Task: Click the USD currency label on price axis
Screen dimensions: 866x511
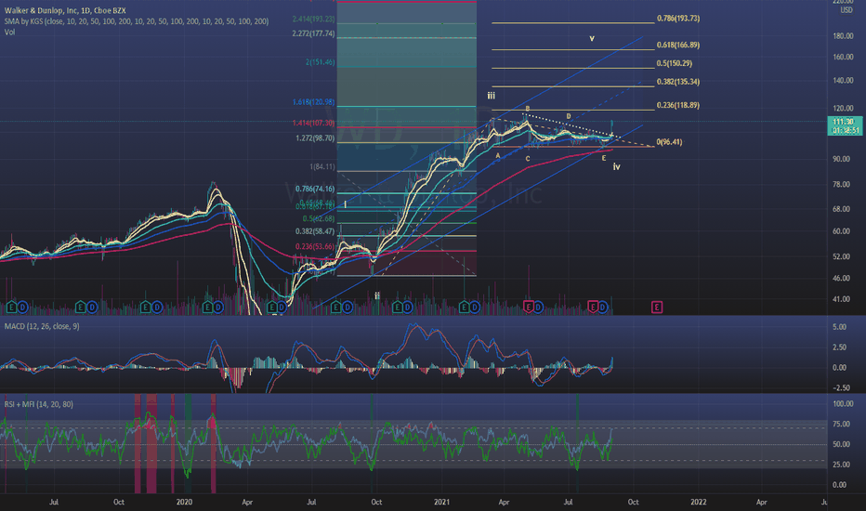Action: [x=846, y=10]
